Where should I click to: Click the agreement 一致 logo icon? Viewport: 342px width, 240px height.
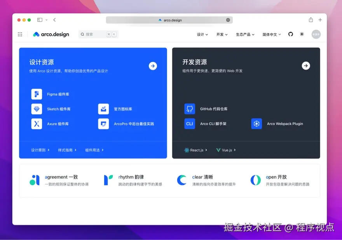pyautogui.click(x=35, y=180)
